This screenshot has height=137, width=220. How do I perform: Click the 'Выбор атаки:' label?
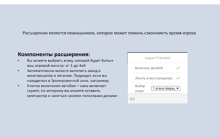point(140,88)
